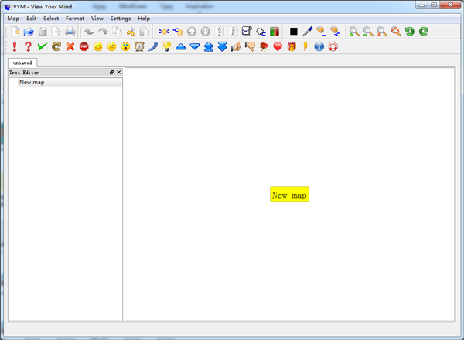Switch to the unnamed map tab
The width and height of the screenshot is (464, 340).
tap(22, 63)
